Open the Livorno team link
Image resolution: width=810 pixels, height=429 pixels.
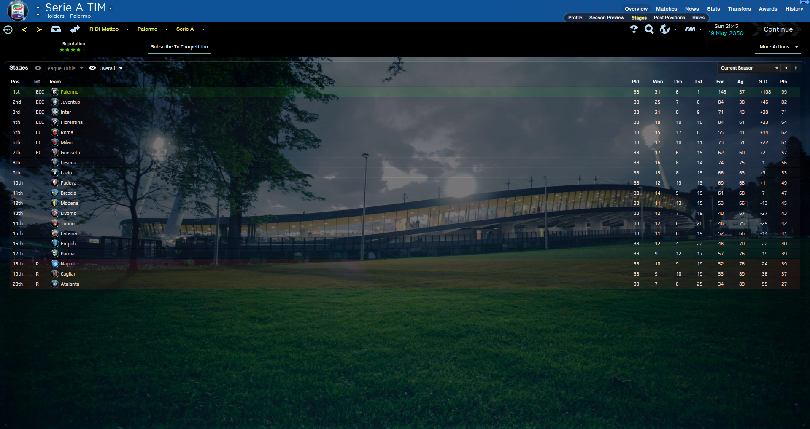(68, 213)
